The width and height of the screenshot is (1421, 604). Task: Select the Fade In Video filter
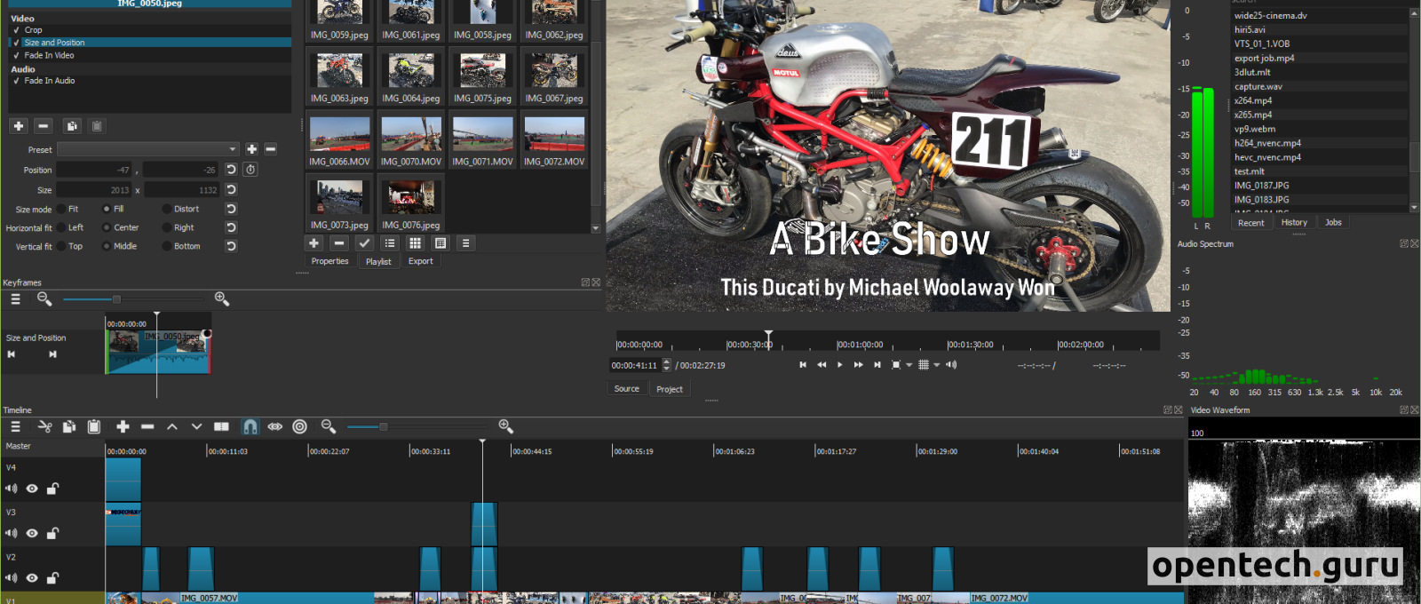click(49, 55)
